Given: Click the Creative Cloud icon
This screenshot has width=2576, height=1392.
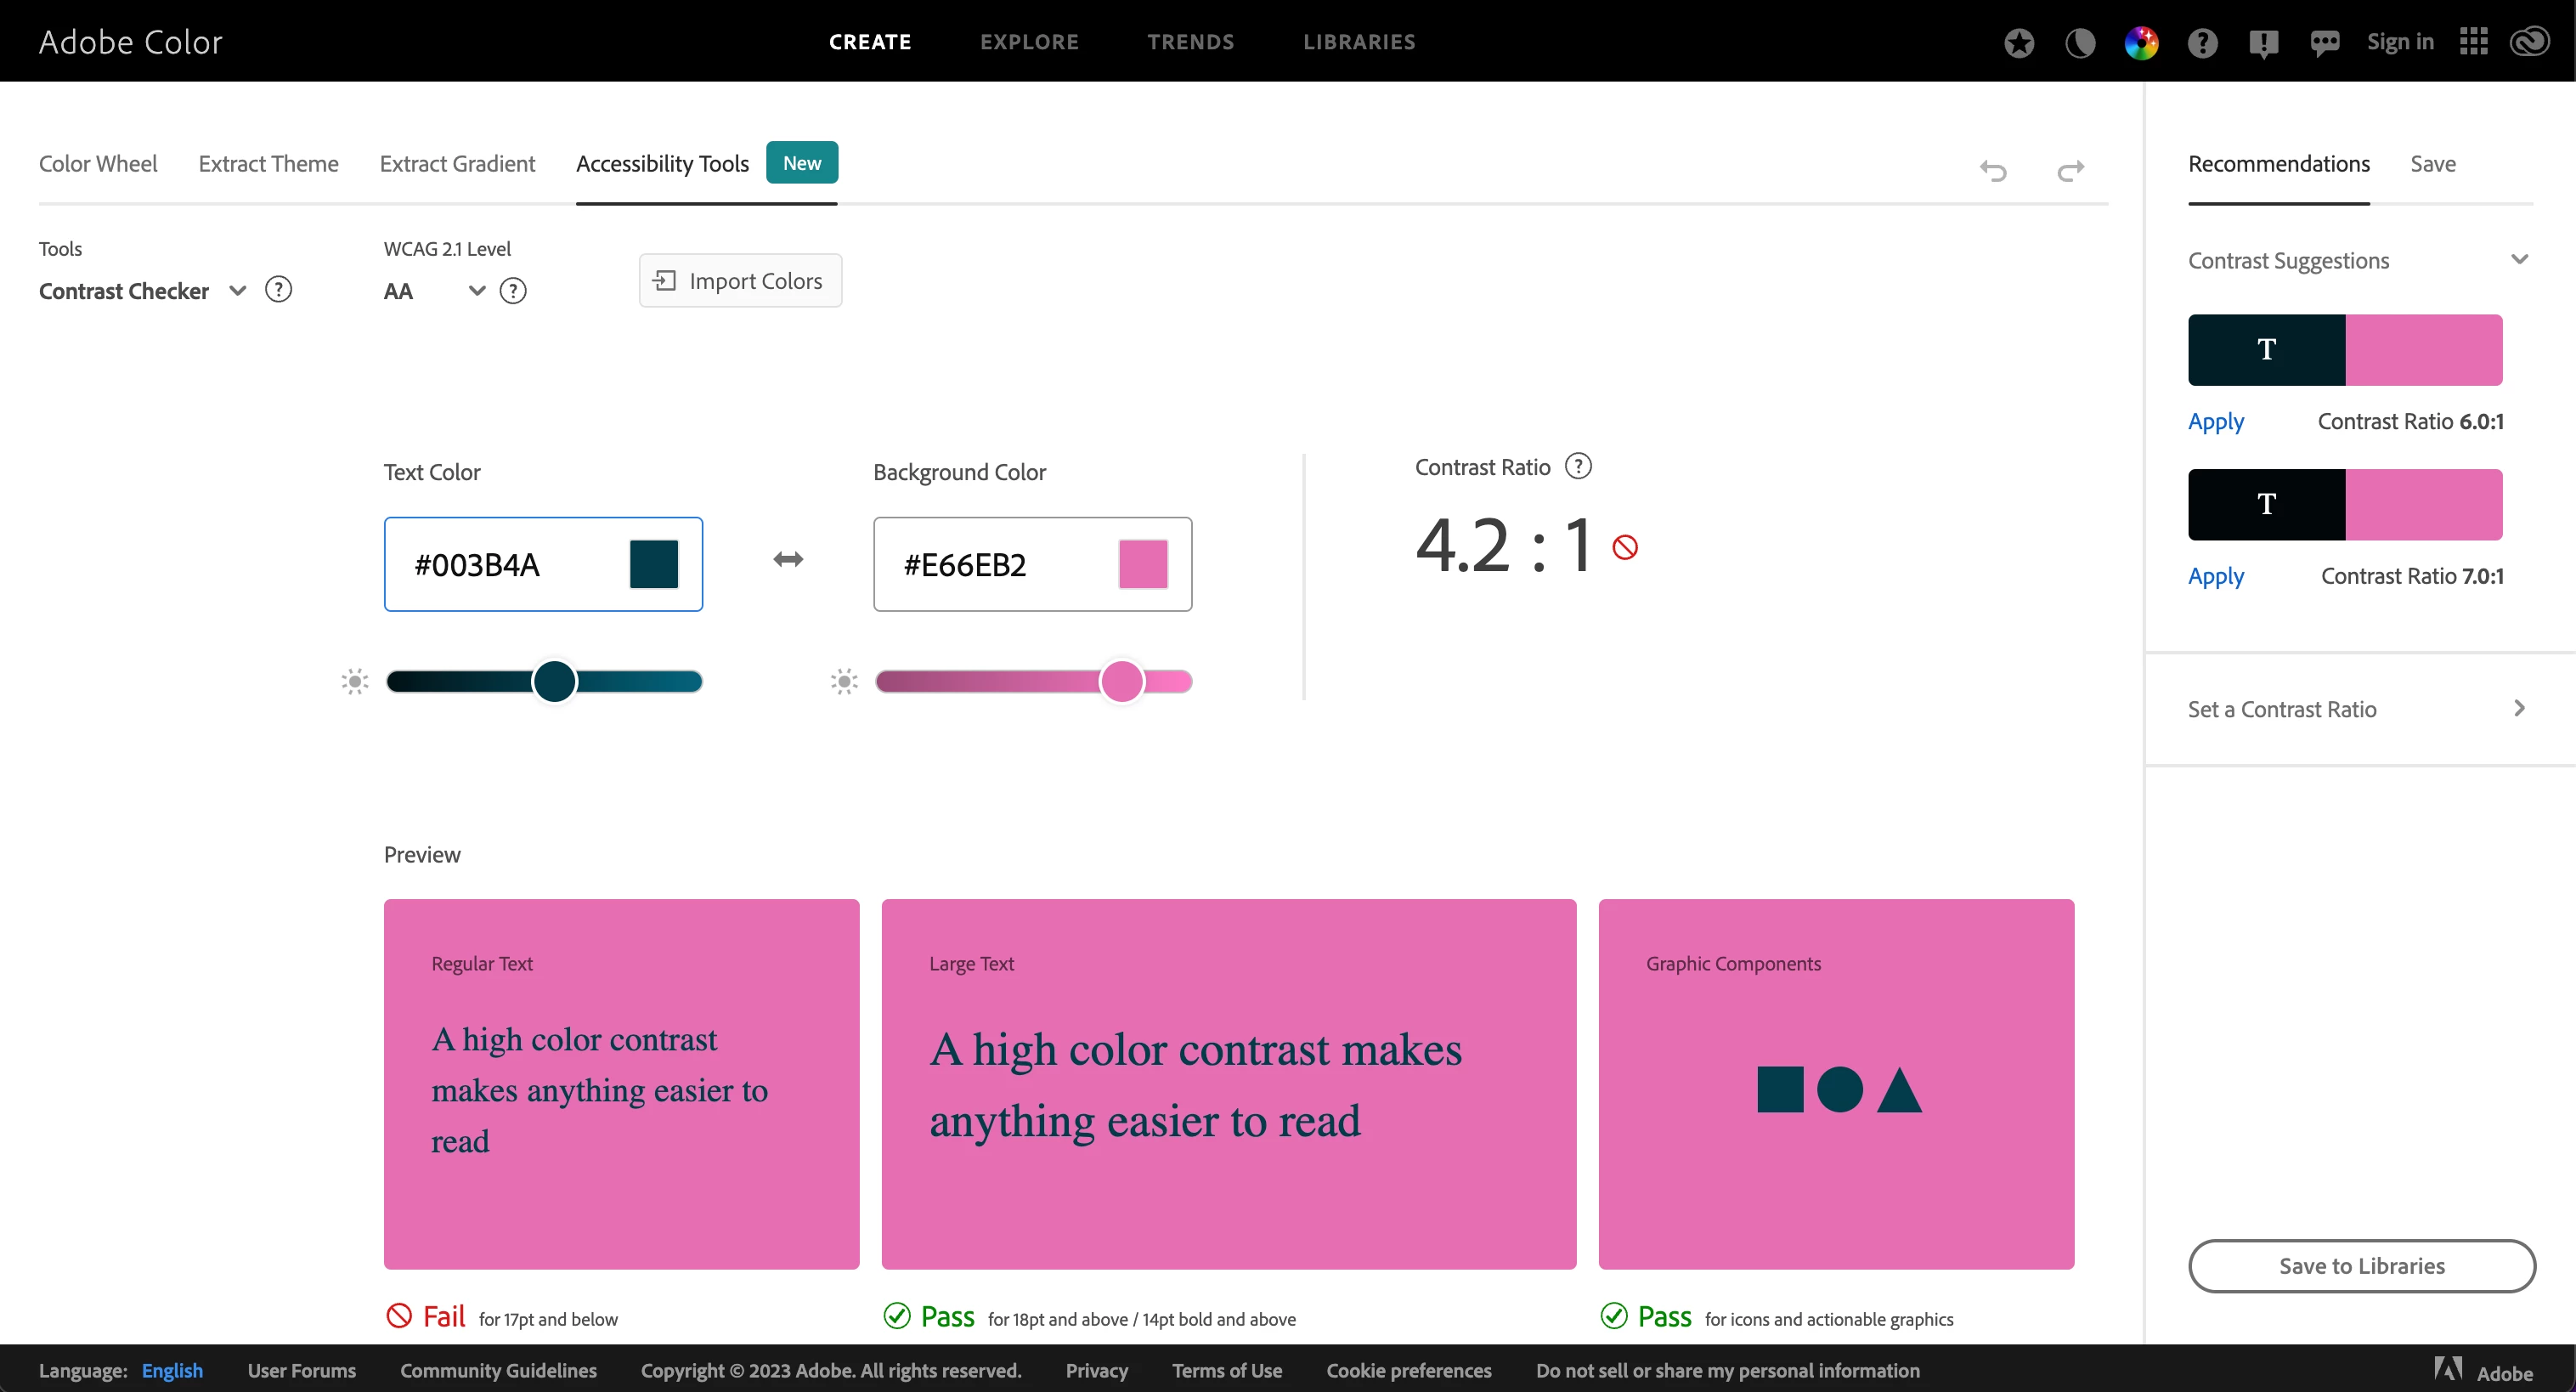Looking at the screenshot, I should pos(2530,42).
